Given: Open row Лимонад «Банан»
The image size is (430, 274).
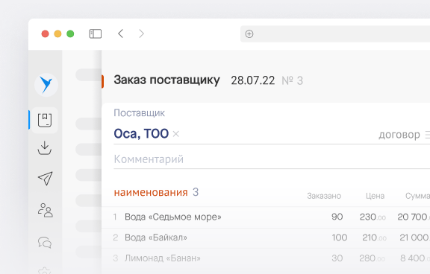Looking at the screenshot, I should tap(266, 258).
